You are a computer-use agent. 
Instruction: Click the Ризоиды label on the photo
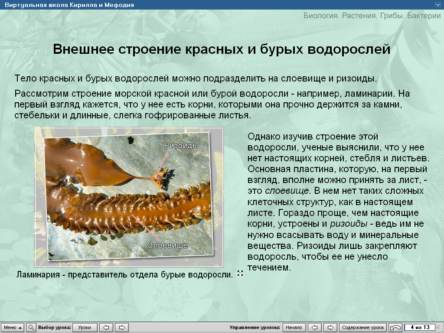tap(181, 145)
